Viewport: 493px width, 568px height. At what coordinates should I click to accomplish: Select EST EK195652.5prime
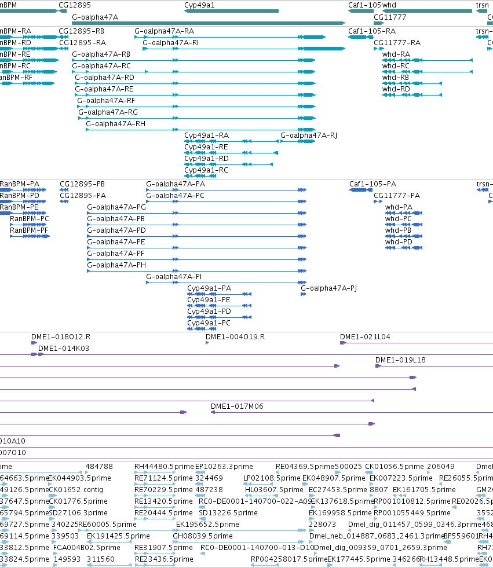208,525
